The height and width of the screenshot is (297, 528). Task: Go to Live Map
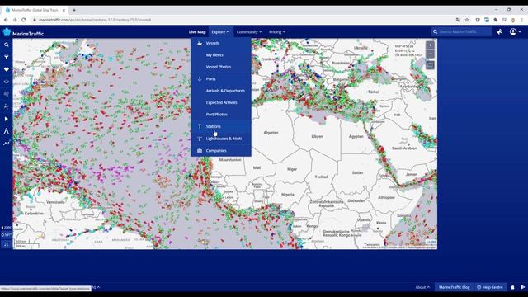click(x=197, y=32)
